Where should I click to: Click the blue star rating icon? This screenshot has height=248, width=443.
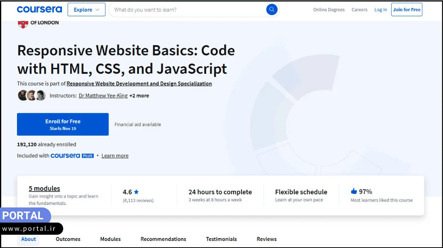point(136,191)
